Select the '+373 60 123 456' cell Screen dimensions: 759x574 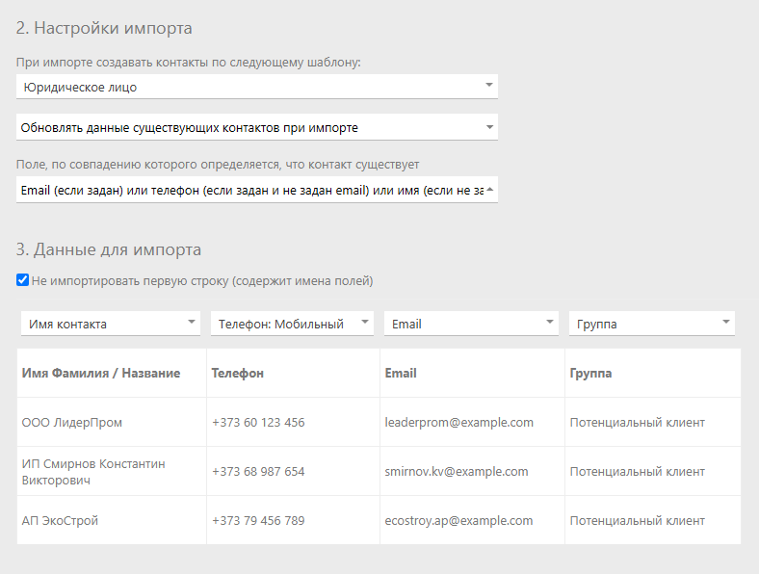coord(294,423)
